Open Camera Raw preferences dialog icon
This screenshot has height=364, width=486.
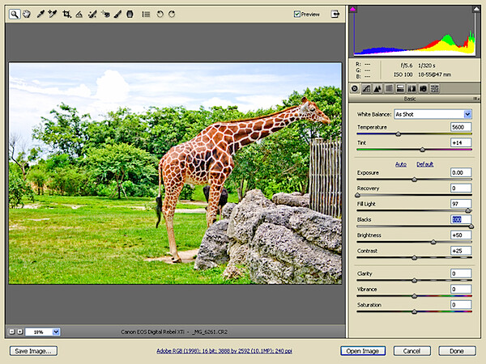pos(146,15)
